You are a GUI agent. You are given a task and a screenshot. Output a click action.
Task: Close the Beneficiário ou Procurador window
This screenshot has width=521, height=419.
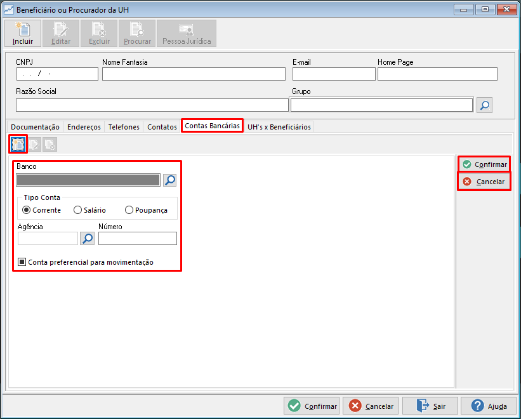(506, 10)
